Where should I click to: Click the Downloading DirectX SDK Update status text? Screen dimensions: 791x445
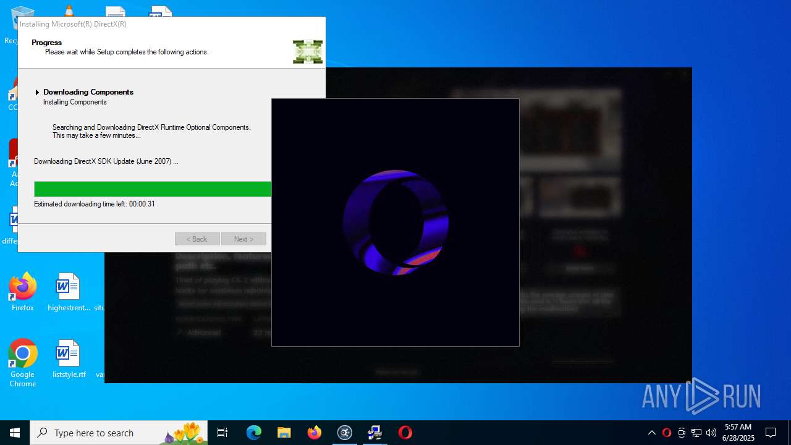[x=106, y=161]
